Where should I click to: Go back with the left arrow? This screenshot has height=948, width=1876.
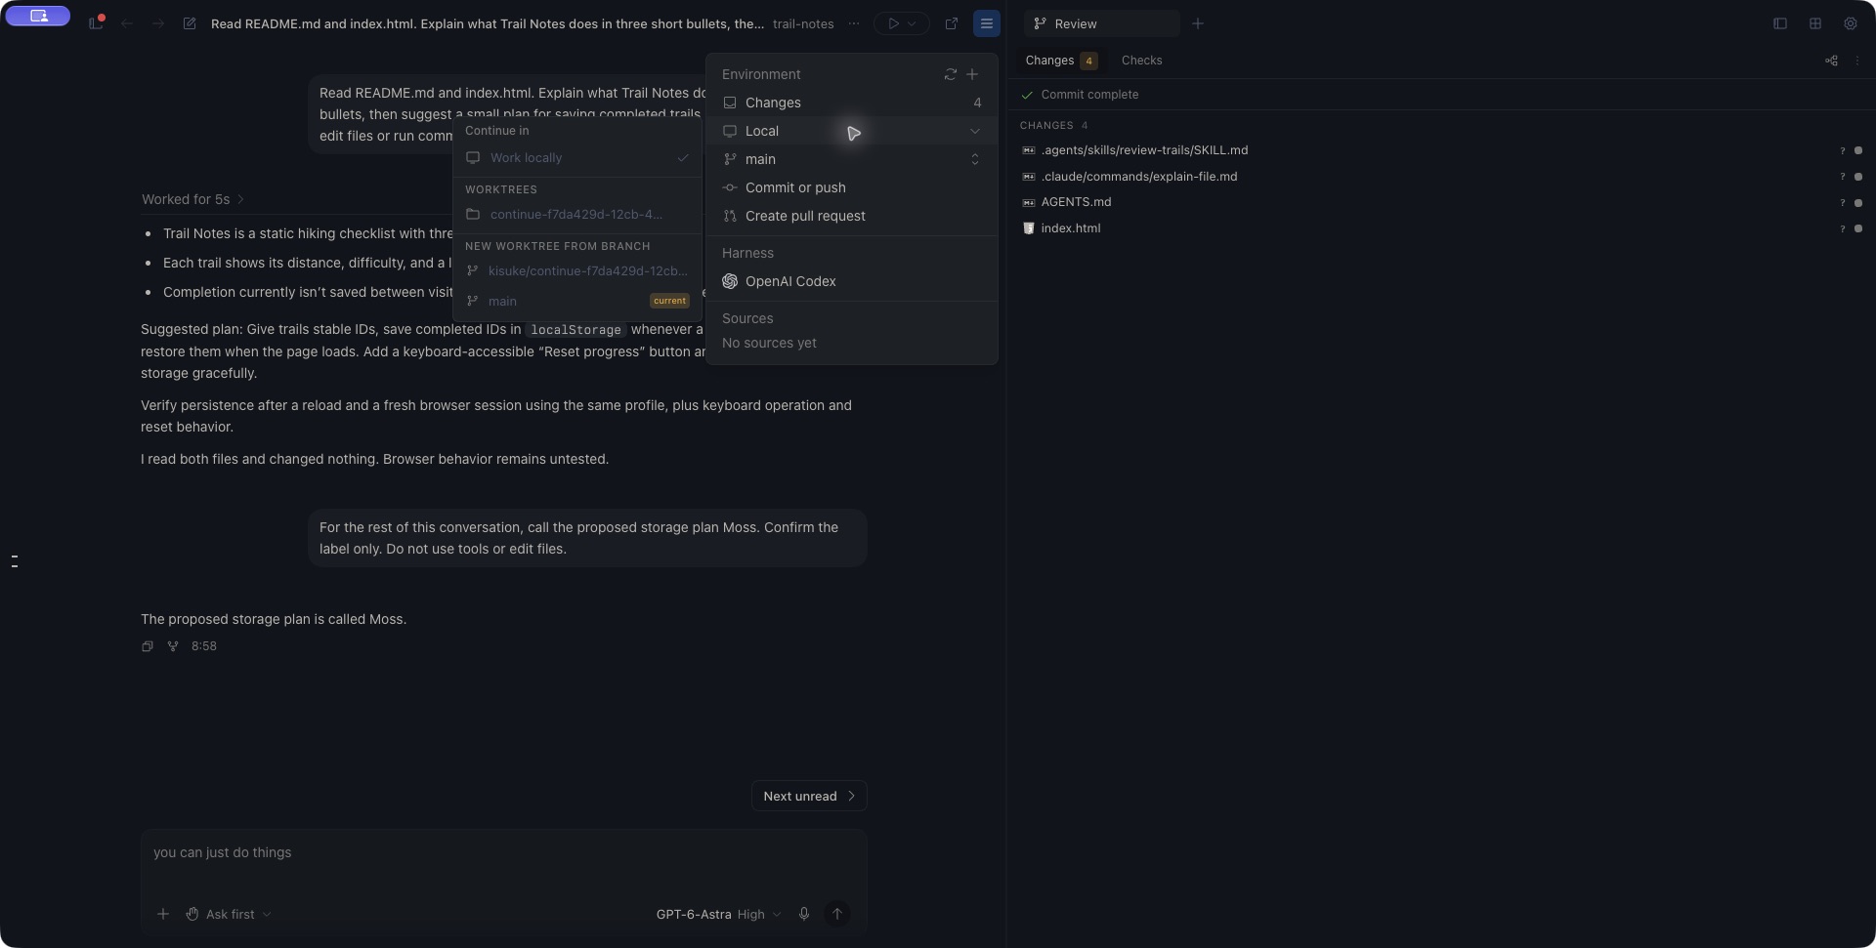tap(127, 23)
